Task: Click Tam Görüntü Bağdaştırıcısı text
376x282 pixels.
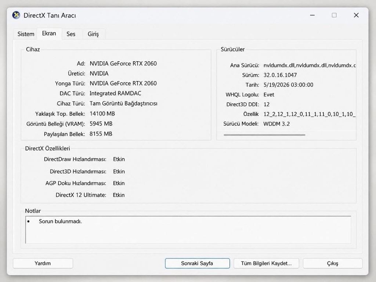Action: (123, 103)
